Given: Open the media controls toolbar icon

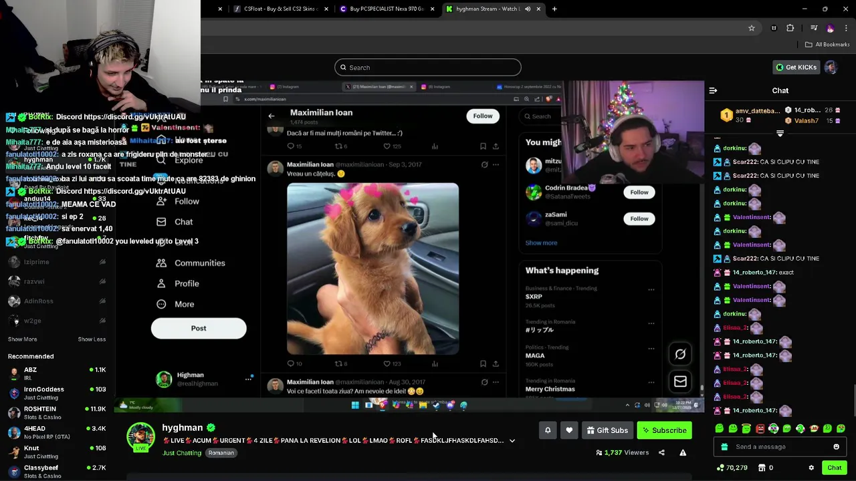Looking at the screenshot, I should point(814,28).
